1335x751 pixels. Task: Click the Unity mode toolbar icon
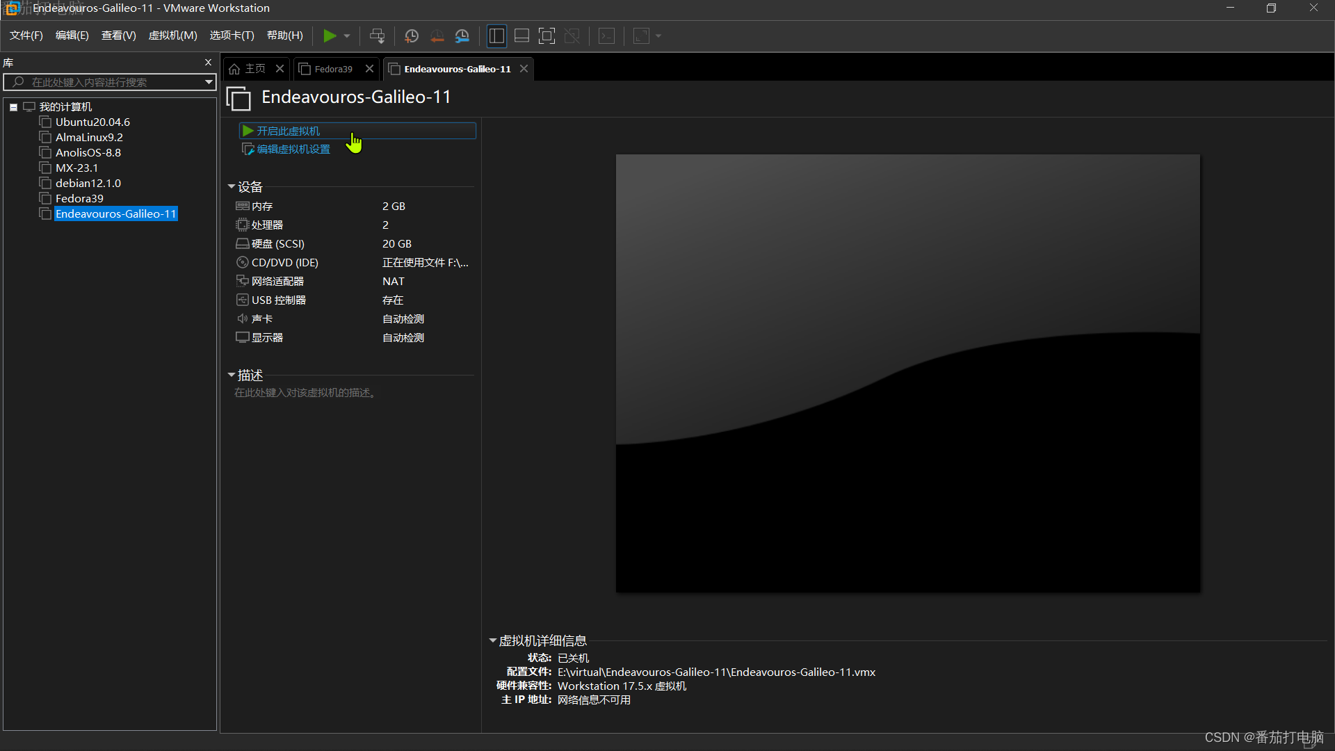tap(572, 36)
